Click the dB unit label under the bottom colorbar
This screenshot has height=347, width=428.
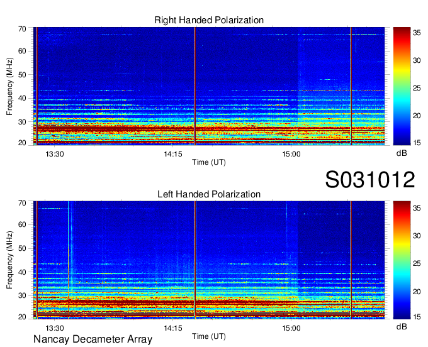coord(402,327)
